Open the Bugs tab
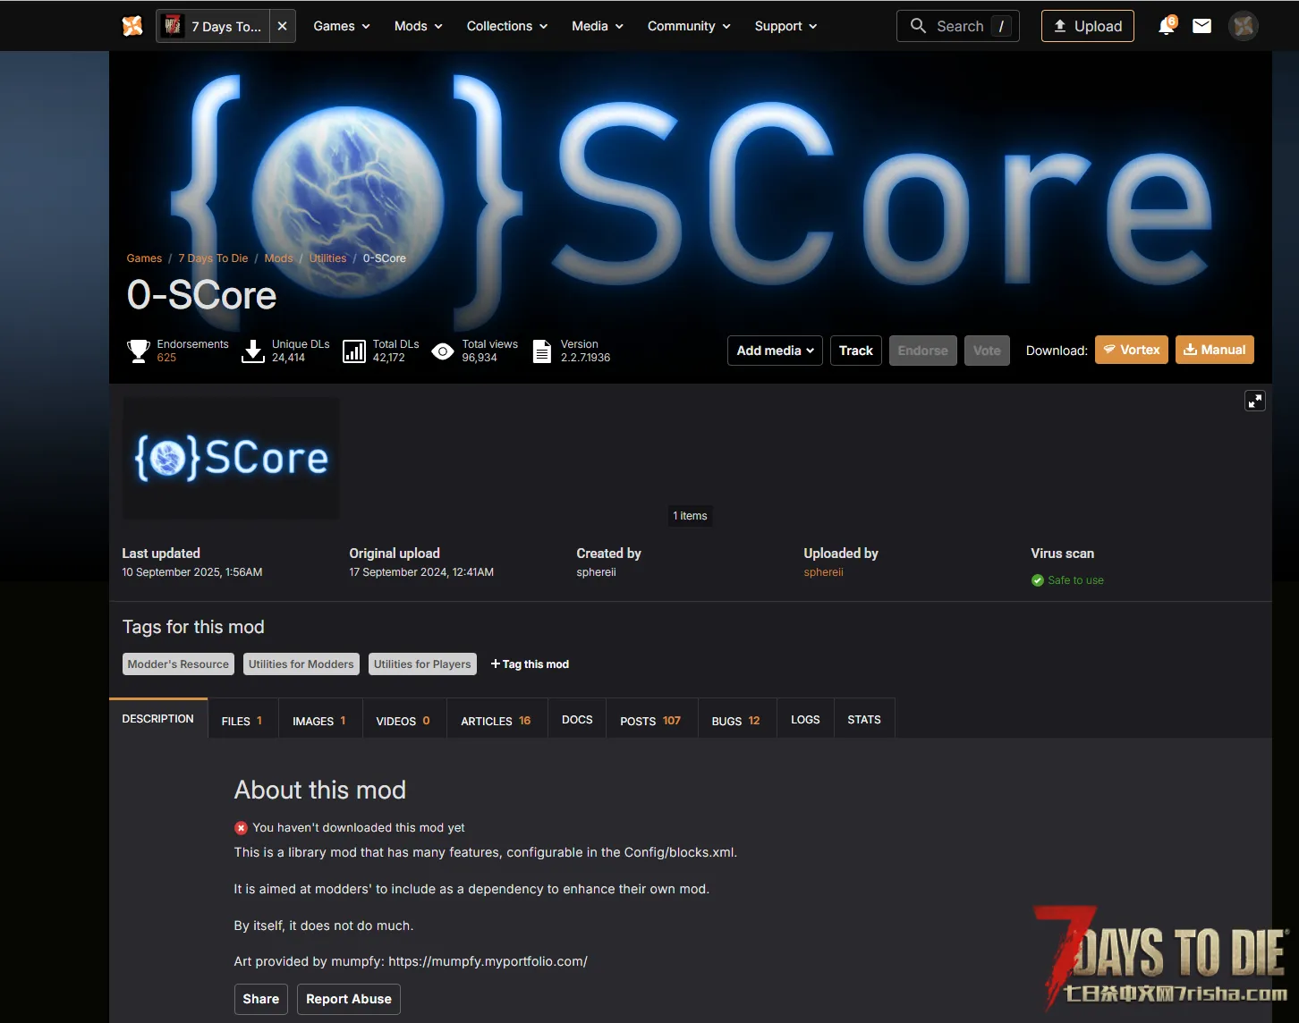Viewport: 1299px width, 1023px height. [x=735, y=721]
